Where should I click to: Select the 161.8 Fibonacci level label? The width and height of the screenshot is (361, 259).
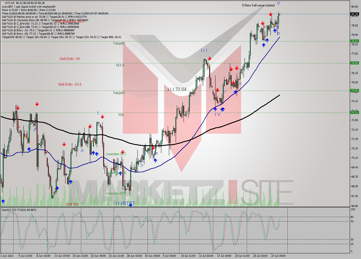120,65
